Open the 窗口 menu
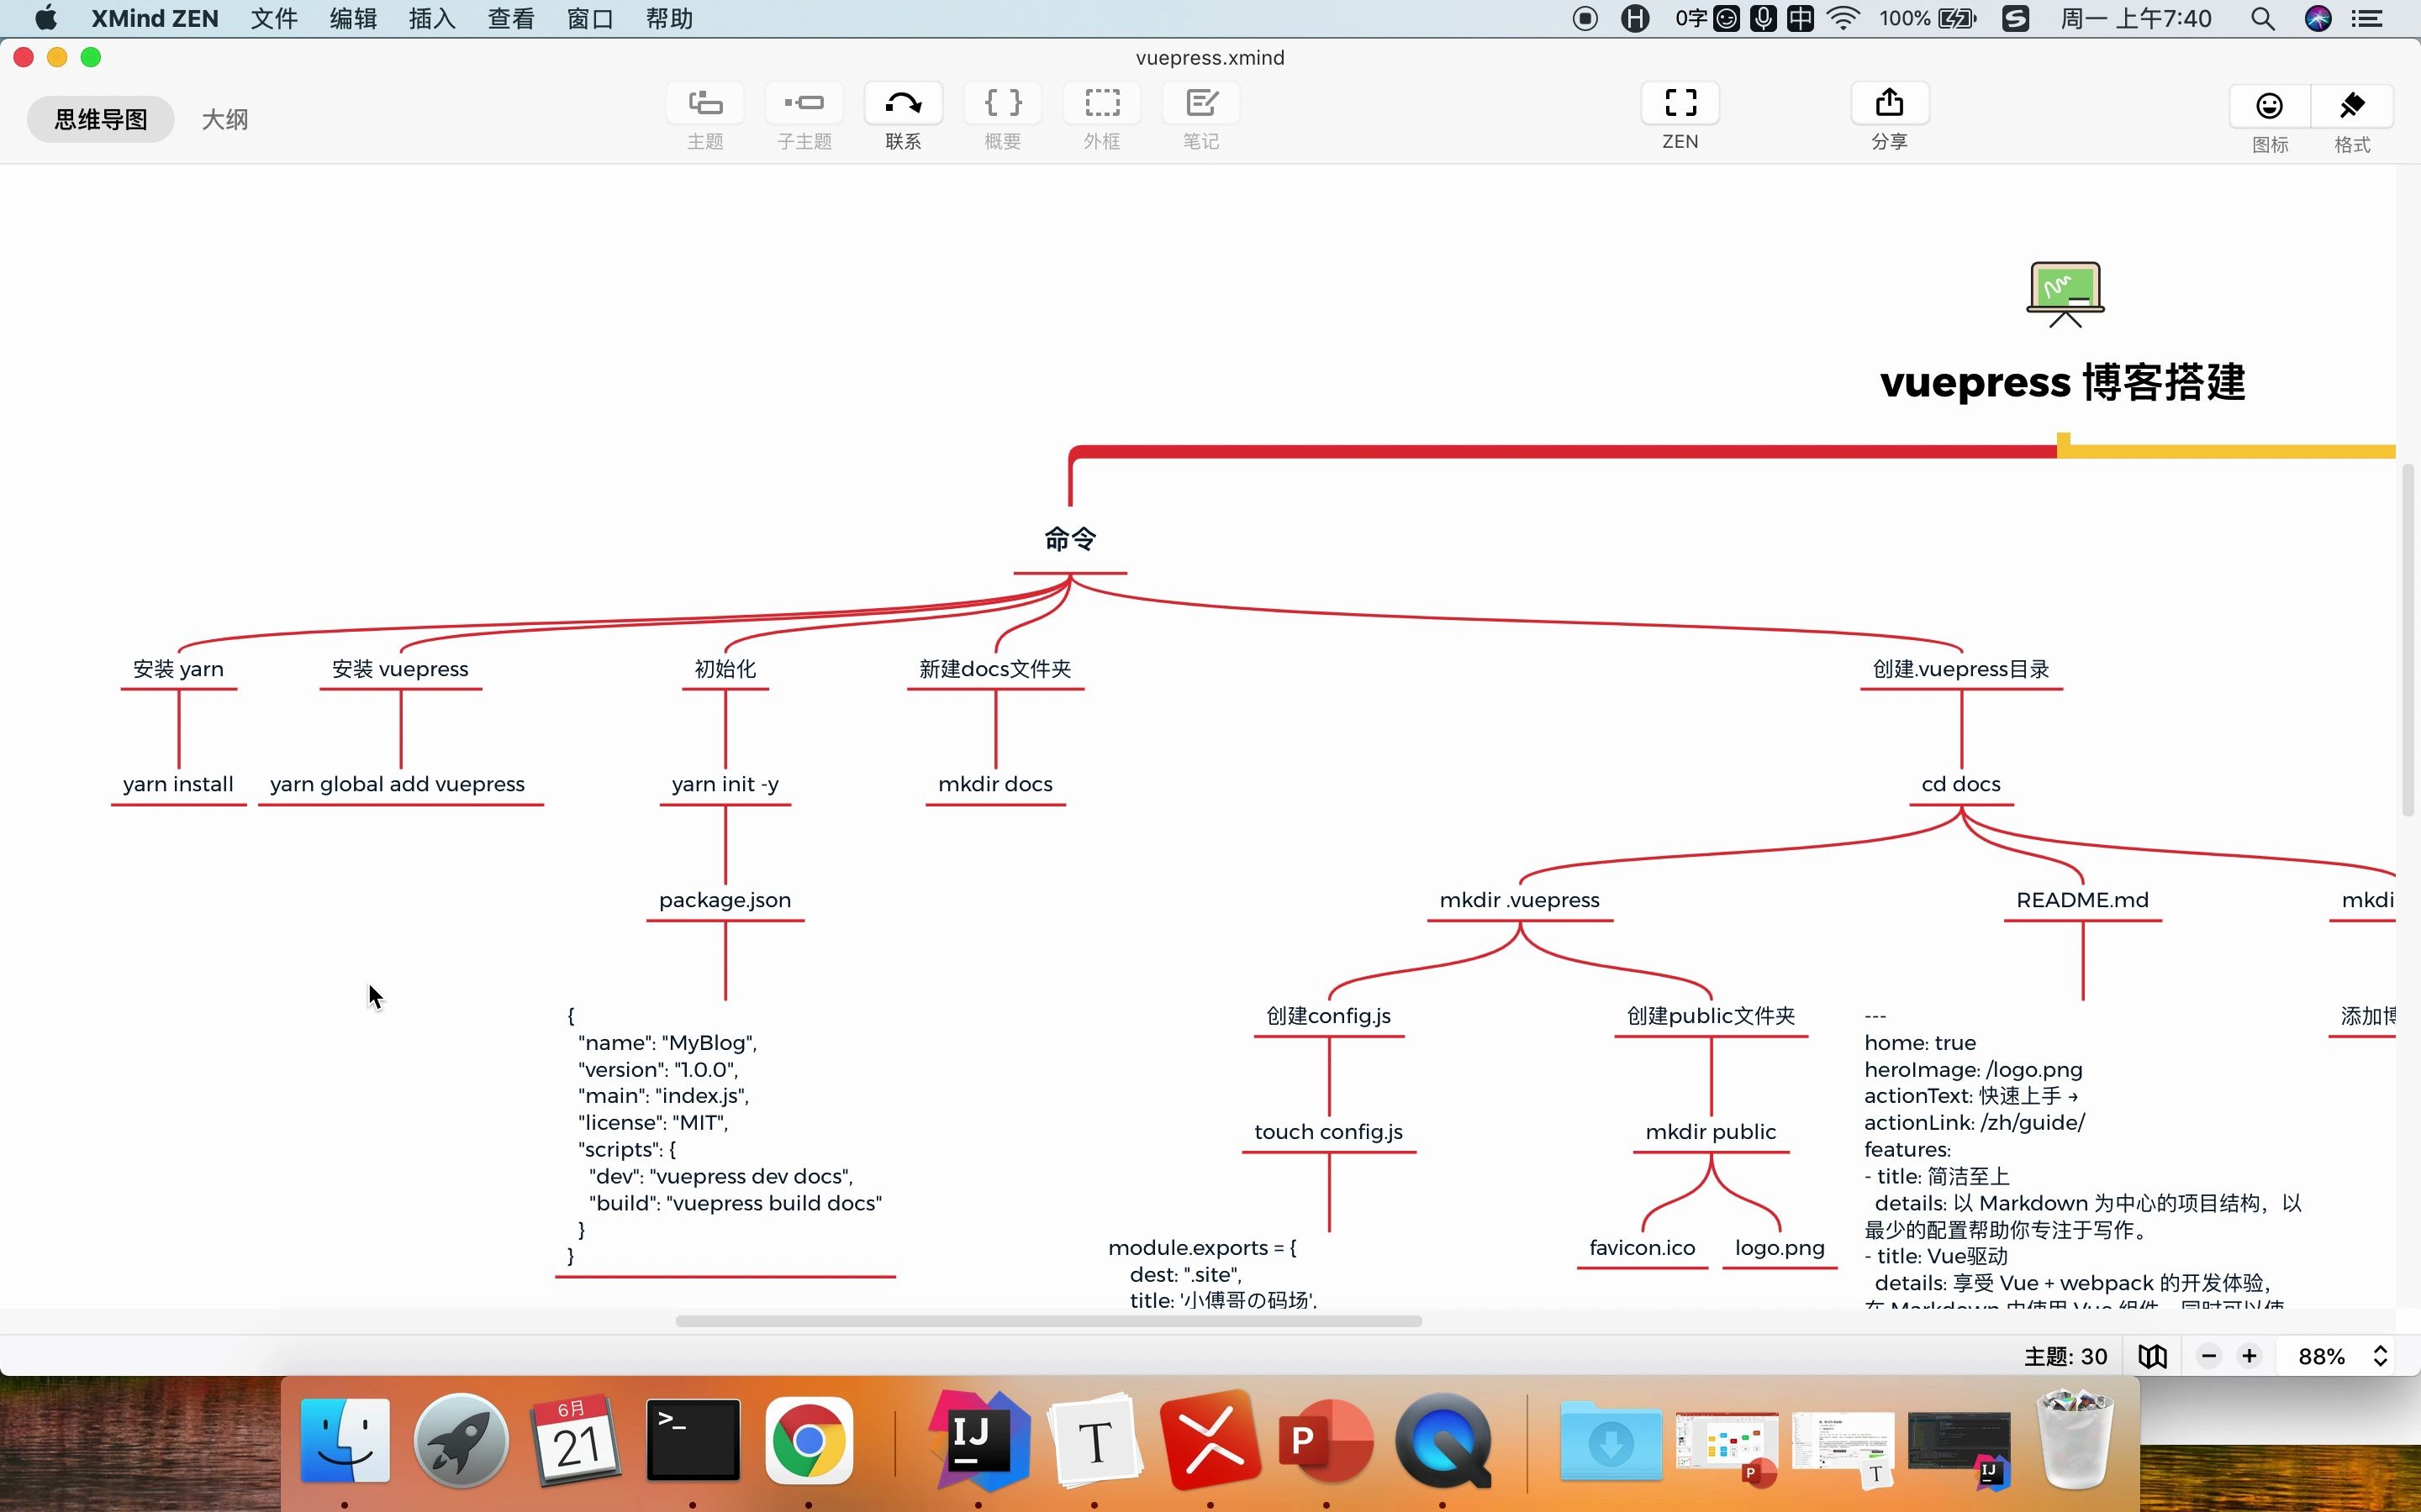 [590, 18]
